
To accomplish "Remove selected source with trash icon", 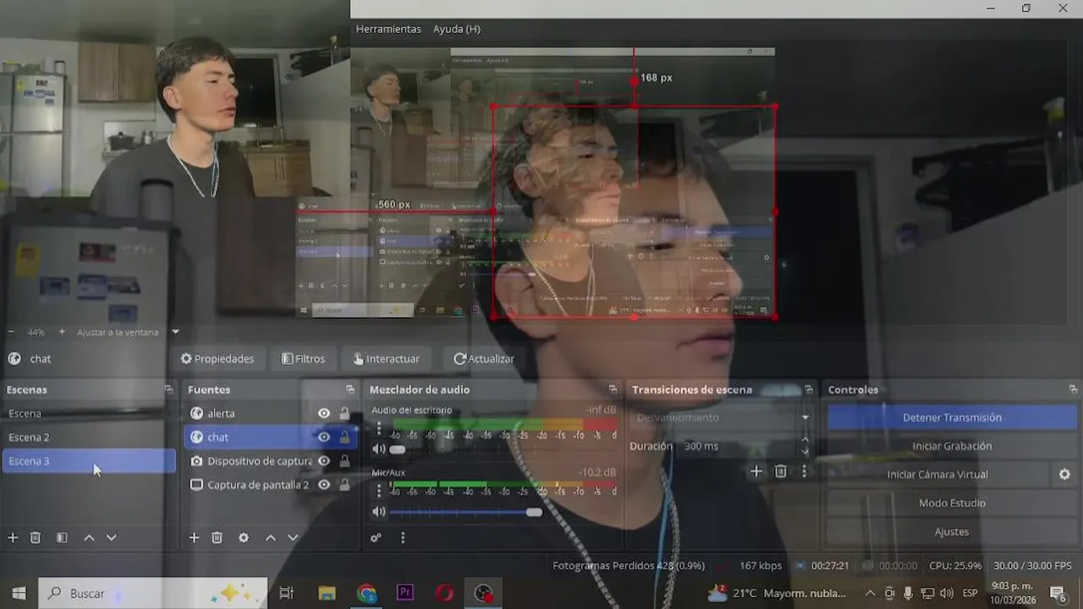I will pyautogui.click(x=217, y=538).
